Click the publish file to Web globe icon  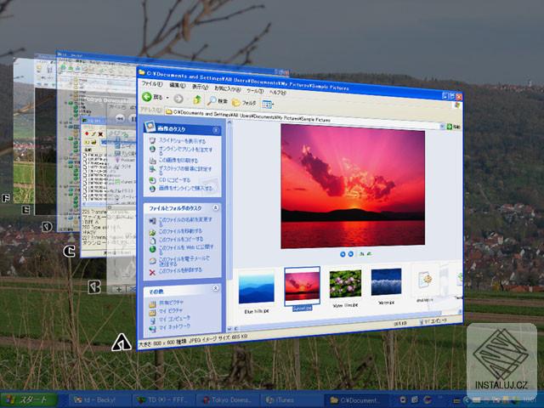click(152, 249)
